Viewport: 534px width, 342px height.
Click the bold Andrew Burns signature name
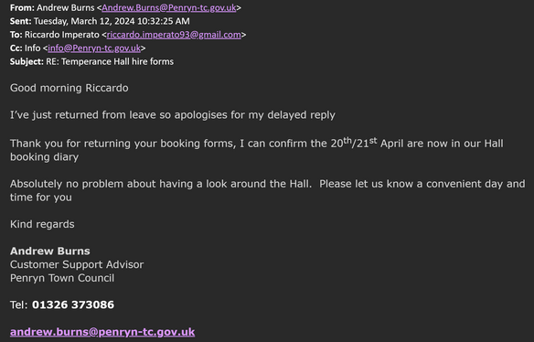[x=50, y=251]
